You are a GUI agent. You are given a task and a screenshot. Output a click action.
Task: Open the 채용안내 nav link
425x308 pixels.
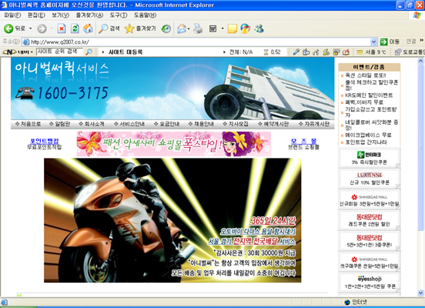pos(201,124)
